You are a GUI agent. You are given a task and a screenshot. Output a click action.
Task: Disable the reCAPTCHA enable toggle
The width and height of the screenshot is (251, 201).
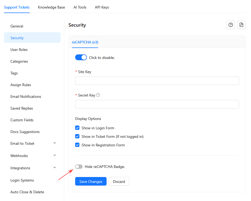(81, 57)
